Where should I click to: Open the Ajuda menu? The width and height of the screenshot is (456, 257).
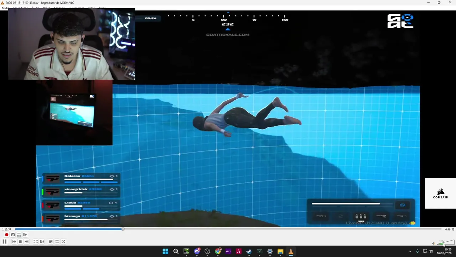tap(102, 8)
